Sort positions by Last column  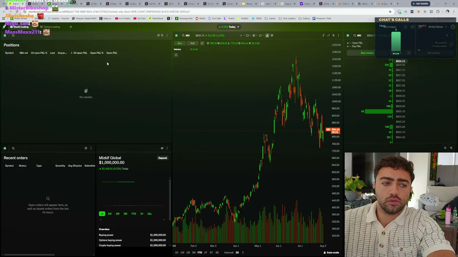[x=53, y=53]
